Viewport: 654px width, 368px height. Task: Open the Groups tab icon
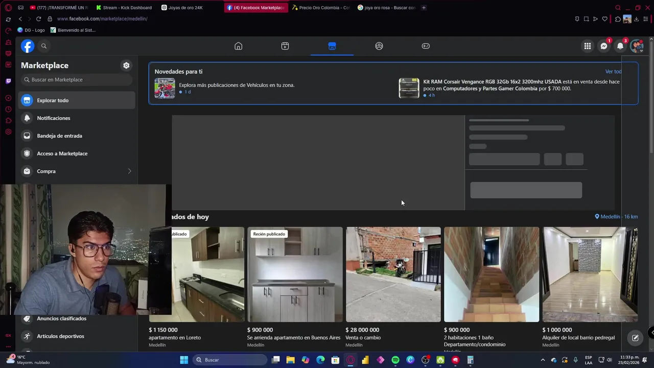click(x=379, y=46)
